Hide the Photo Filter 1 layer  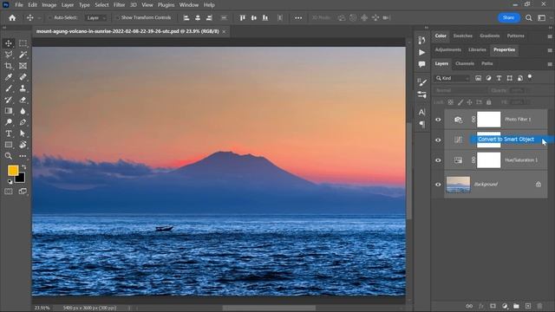pos(438,120)
